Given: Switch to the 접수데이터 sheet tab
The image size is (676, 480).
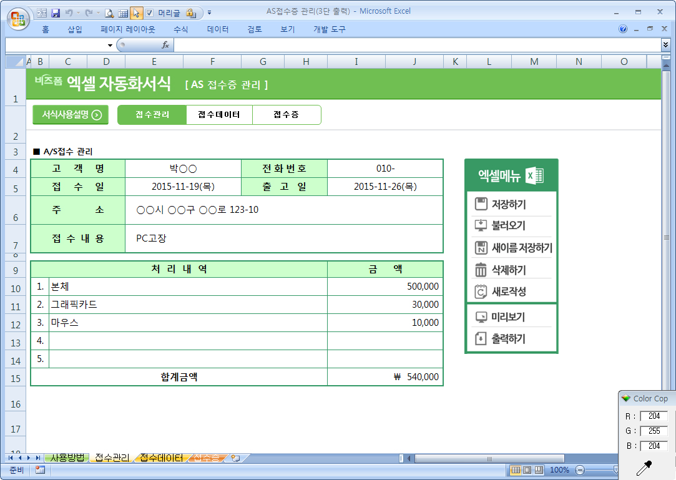Looking at the screenshot, I should point(161,458).
